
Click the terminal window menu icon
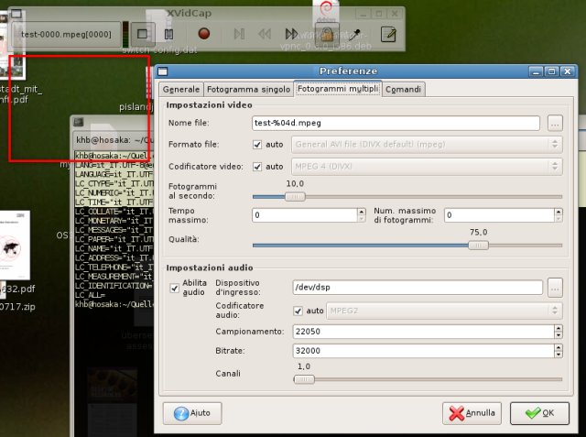pyautogui.click(x=78, y=122)
